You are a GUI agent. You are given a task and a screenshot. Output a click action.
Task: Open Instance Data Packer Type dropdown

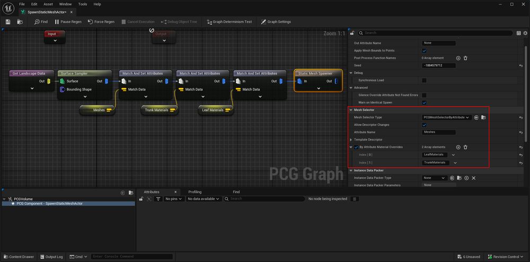coord(435,178)
